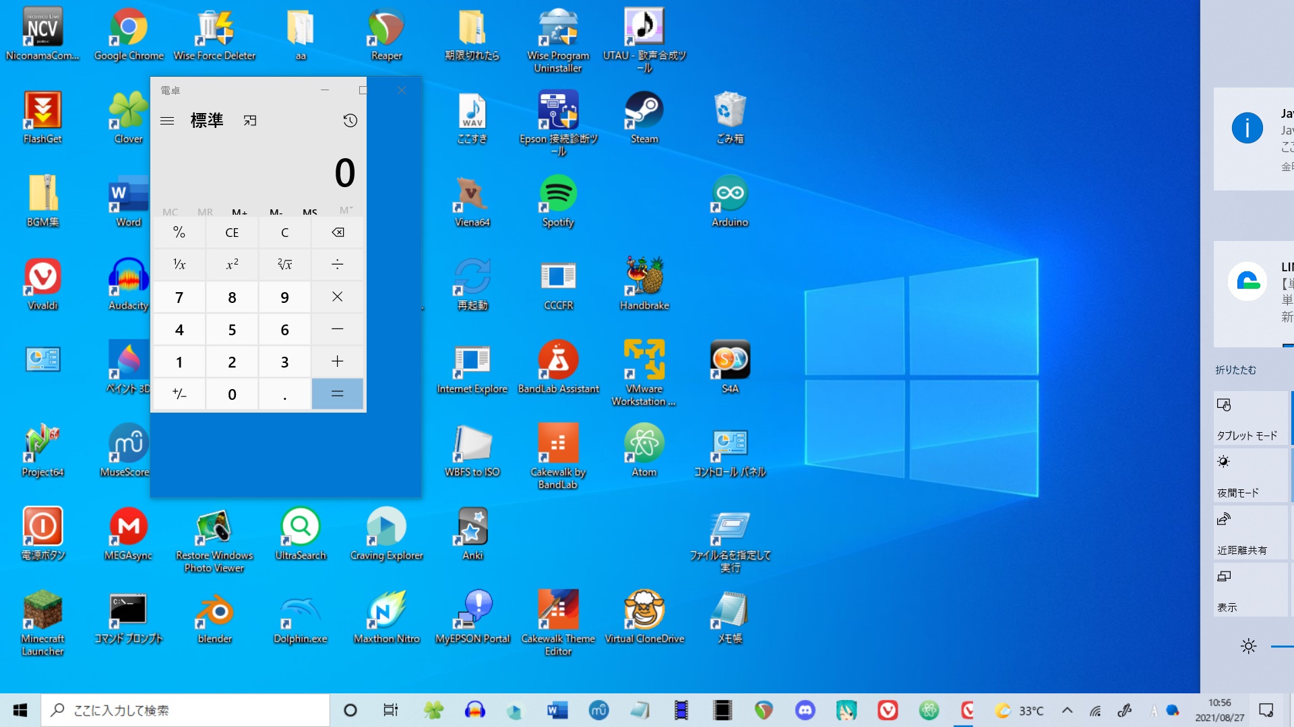Click the divide key
This screenshot has width=1294, height=727.
[x=338, y=265]
